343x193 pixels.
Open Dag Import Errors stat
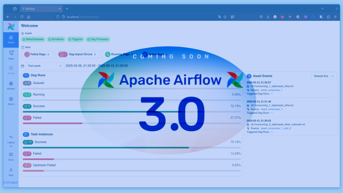click(x=78, y=54)
